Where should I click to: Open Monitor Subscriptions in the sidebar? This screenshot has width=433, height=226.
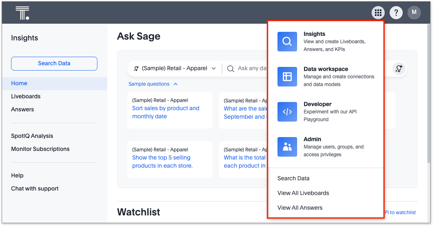40,149
